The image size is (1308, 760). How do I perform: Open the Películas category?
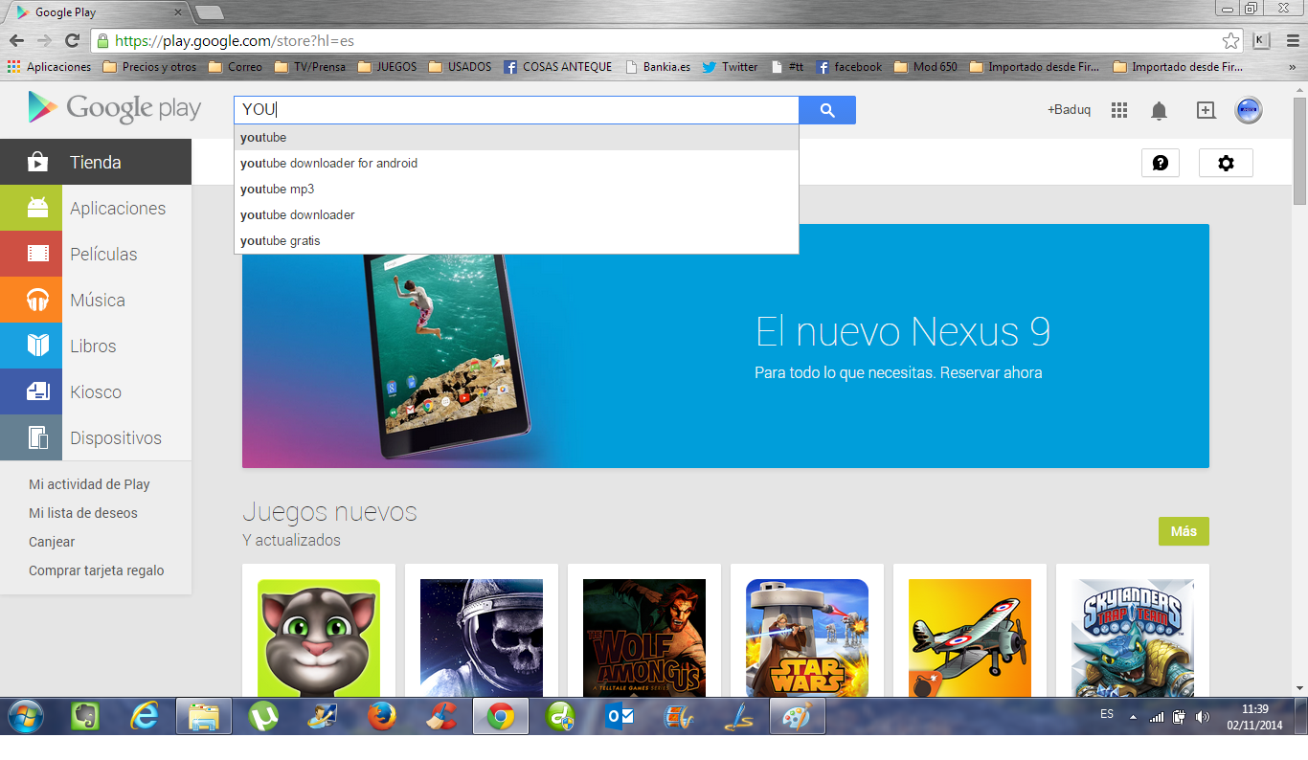103,255
